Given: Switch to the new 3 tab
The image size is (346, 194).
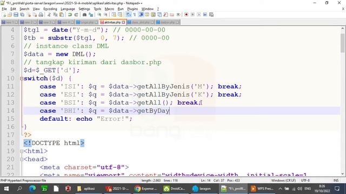Looking at the screenshot, I should (47, 23).
